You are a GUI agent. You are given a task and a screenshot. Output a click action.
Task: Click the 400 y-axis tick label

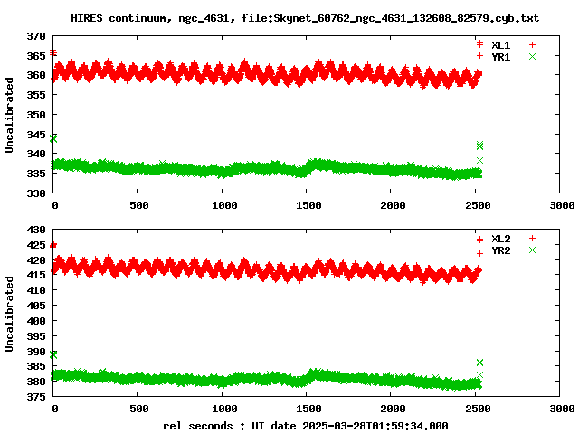[36, 321]
